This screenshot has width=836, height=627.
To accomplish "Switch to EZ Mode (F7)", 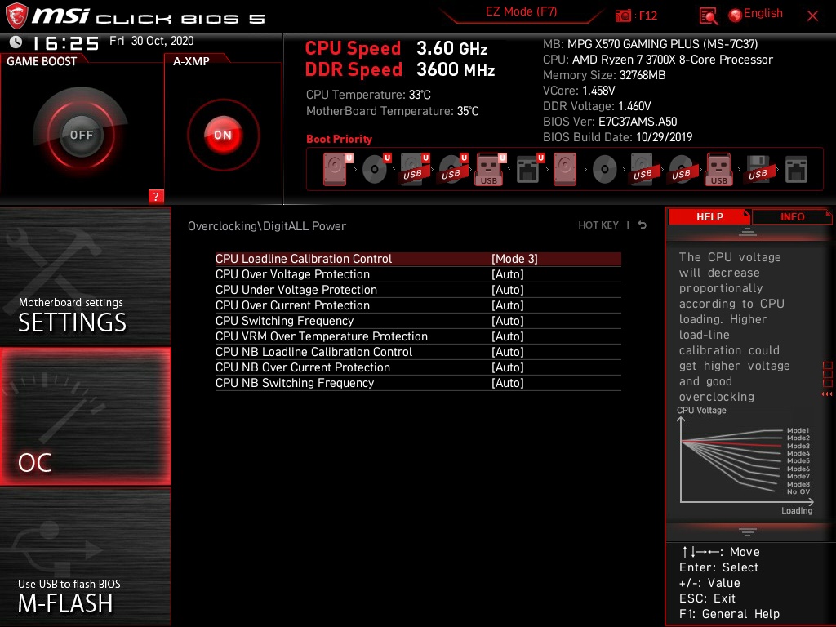I will (521, 11).
